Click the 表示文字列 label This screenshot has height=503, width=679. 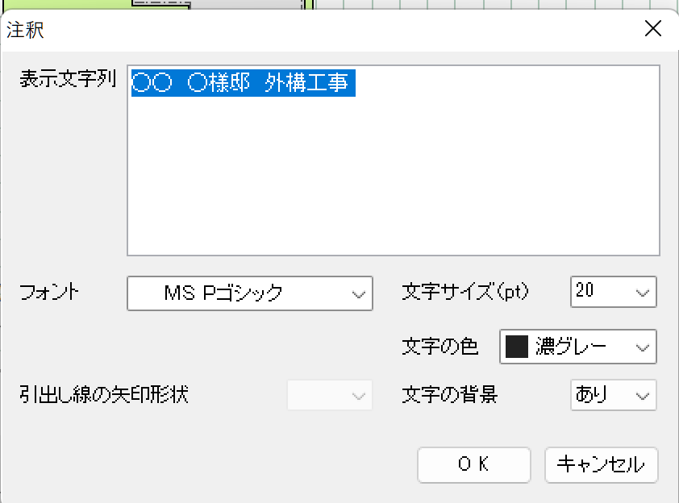[x=69, y=79]
